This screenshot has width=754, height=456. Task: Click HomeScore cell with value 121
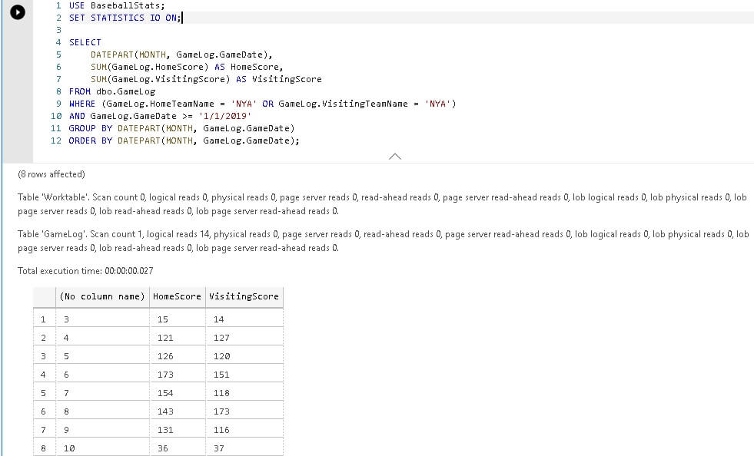point(177,337)
